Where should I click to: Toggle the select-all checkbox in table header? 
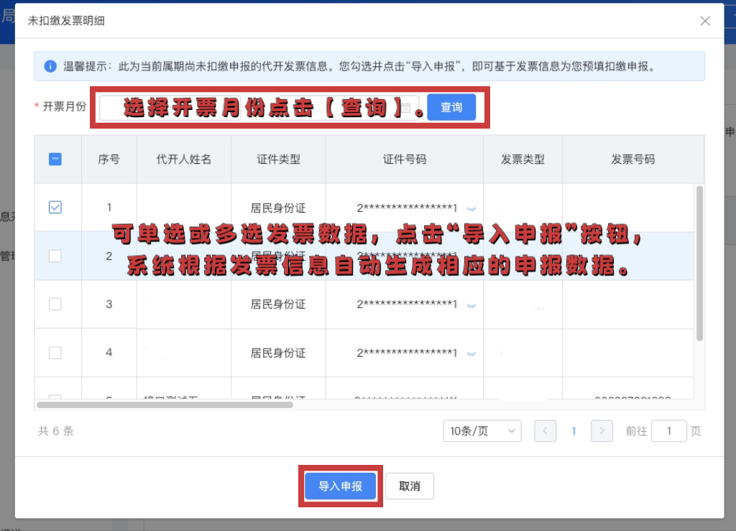(x=55, y=159)
